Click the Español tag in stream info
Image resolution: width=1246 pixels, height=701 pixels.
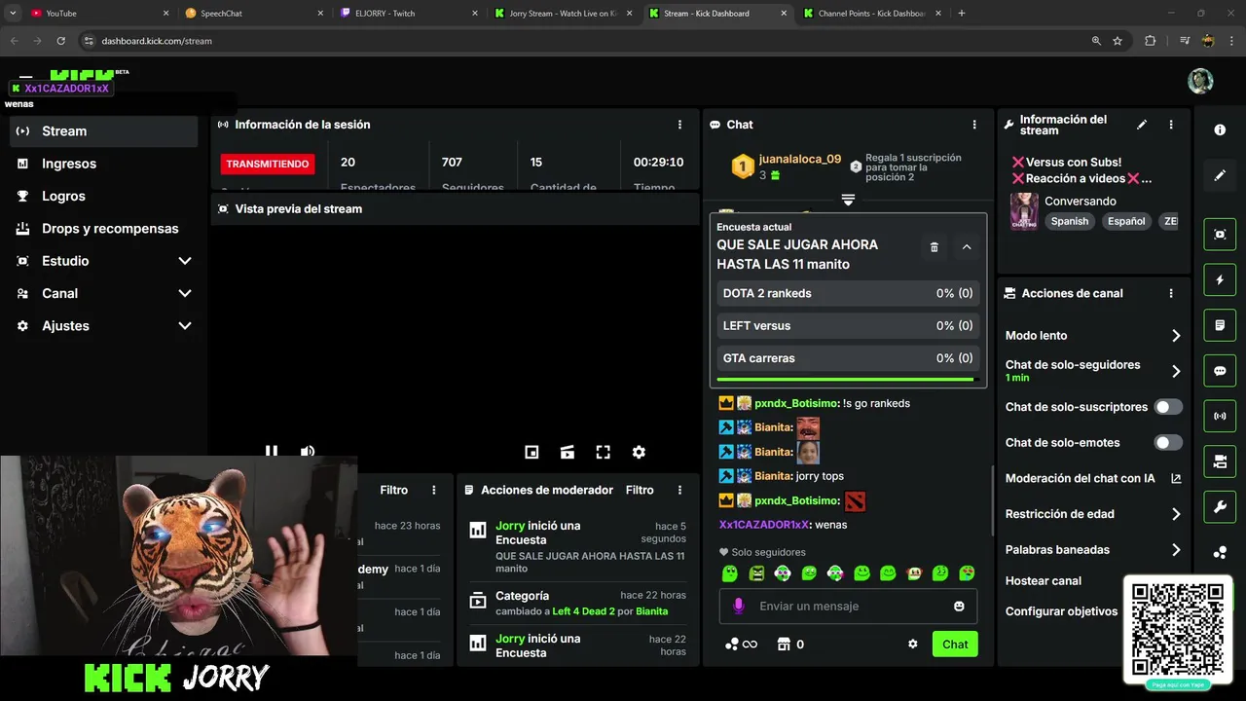(x=1126, y=221)
